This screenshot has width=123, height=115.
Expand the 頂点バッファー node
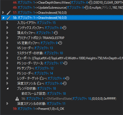pyautogui.click(x=7, y=33)
